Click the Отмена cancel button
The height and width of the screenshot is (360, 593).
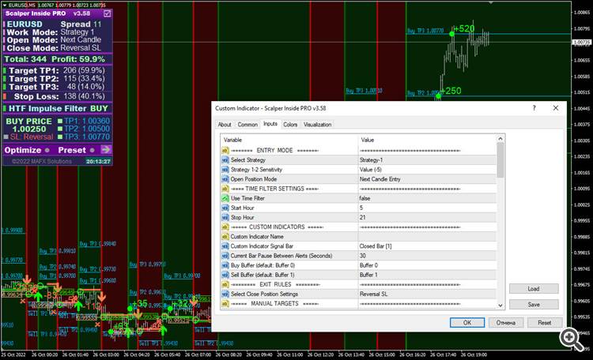(x=506, y=323)
